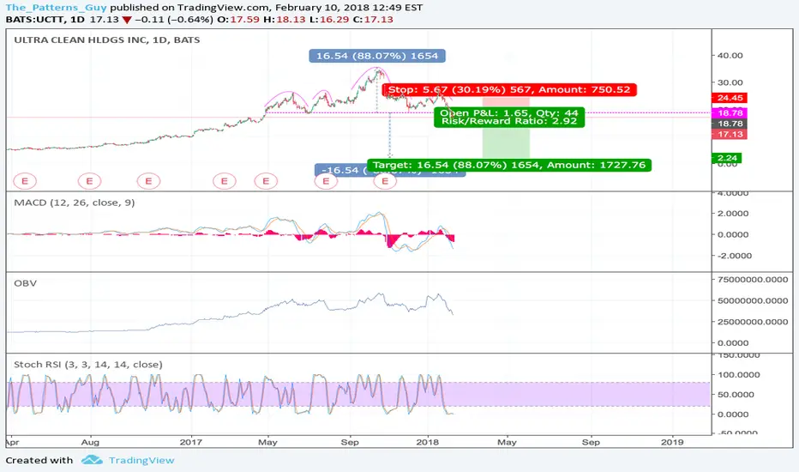Click the leftmost earnings E marker
Image resolution: width=799 pixels, height=472 pixels.
click(x=25, y=180)
